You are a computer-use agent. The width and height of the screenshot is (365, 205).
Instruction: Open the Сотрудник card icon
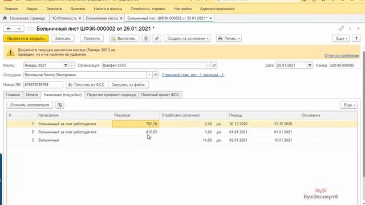coord(156,75)
